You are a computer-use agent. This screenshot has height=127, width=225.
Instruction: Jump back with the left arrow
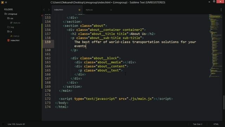click(x=44, y=10)
